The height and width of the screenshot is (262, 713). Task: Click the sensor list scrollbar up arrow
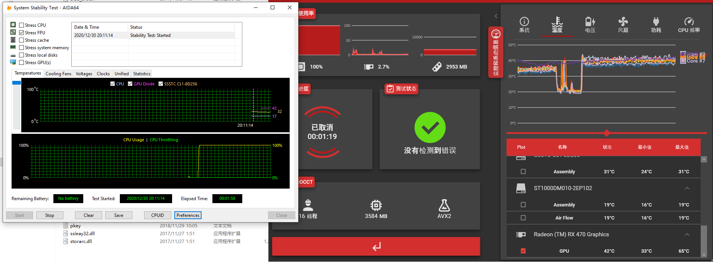click(x=704, y=160)
